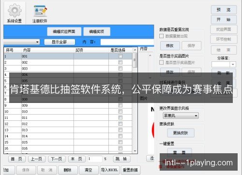This screenshot has height=175, width=242.
Task: Click the 编辑奖项 button
Action: [x=97, y=31]
